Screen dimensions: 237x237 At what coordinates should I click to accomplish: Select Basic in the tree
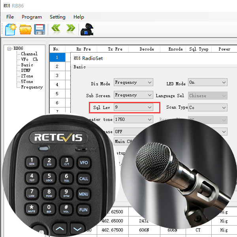(27, 65)
